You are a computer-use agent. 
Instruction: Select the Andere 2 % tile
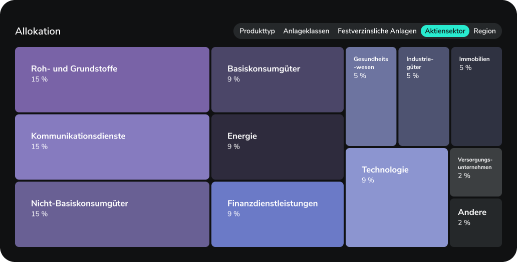tap(476, 222)
